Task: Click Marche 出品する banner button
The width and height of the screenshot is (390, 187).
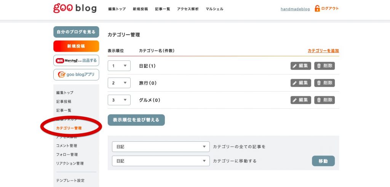Action: point(76,60)
